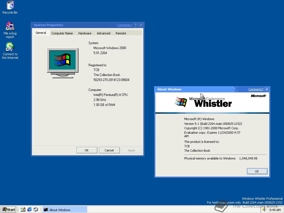This screenshot has width=284, height=213.
Task: Open the Recycle Bin desktop icon
Action: (x=10, y=7)
